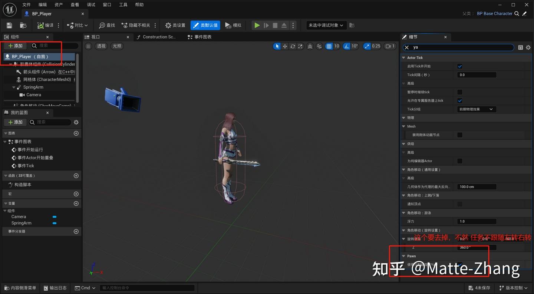Toggle the 暂停时继续tick checkbox
Viewport: 534px width, 294px height.
[460, 92]
